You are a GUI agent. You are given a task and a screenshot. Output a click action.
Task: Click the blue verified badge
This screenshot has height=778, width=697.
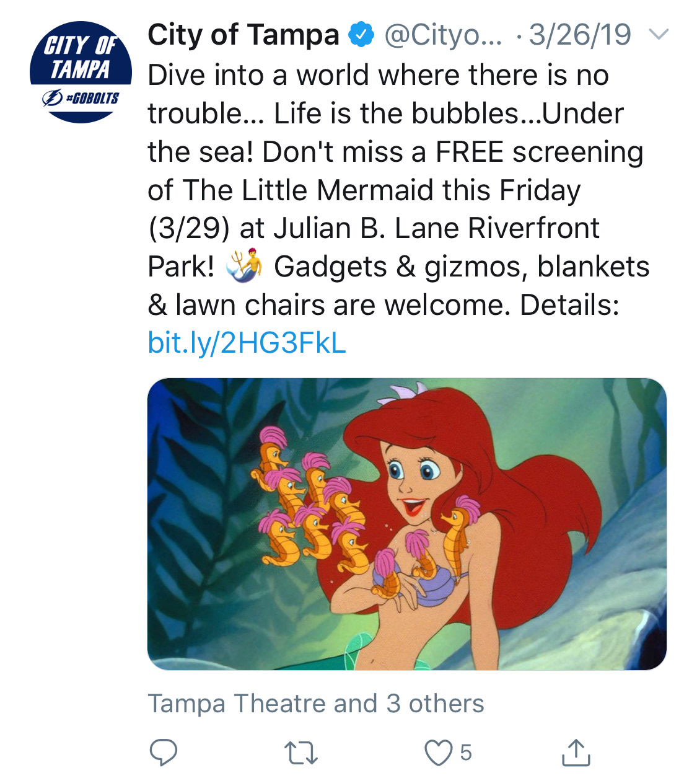(362, 35)
